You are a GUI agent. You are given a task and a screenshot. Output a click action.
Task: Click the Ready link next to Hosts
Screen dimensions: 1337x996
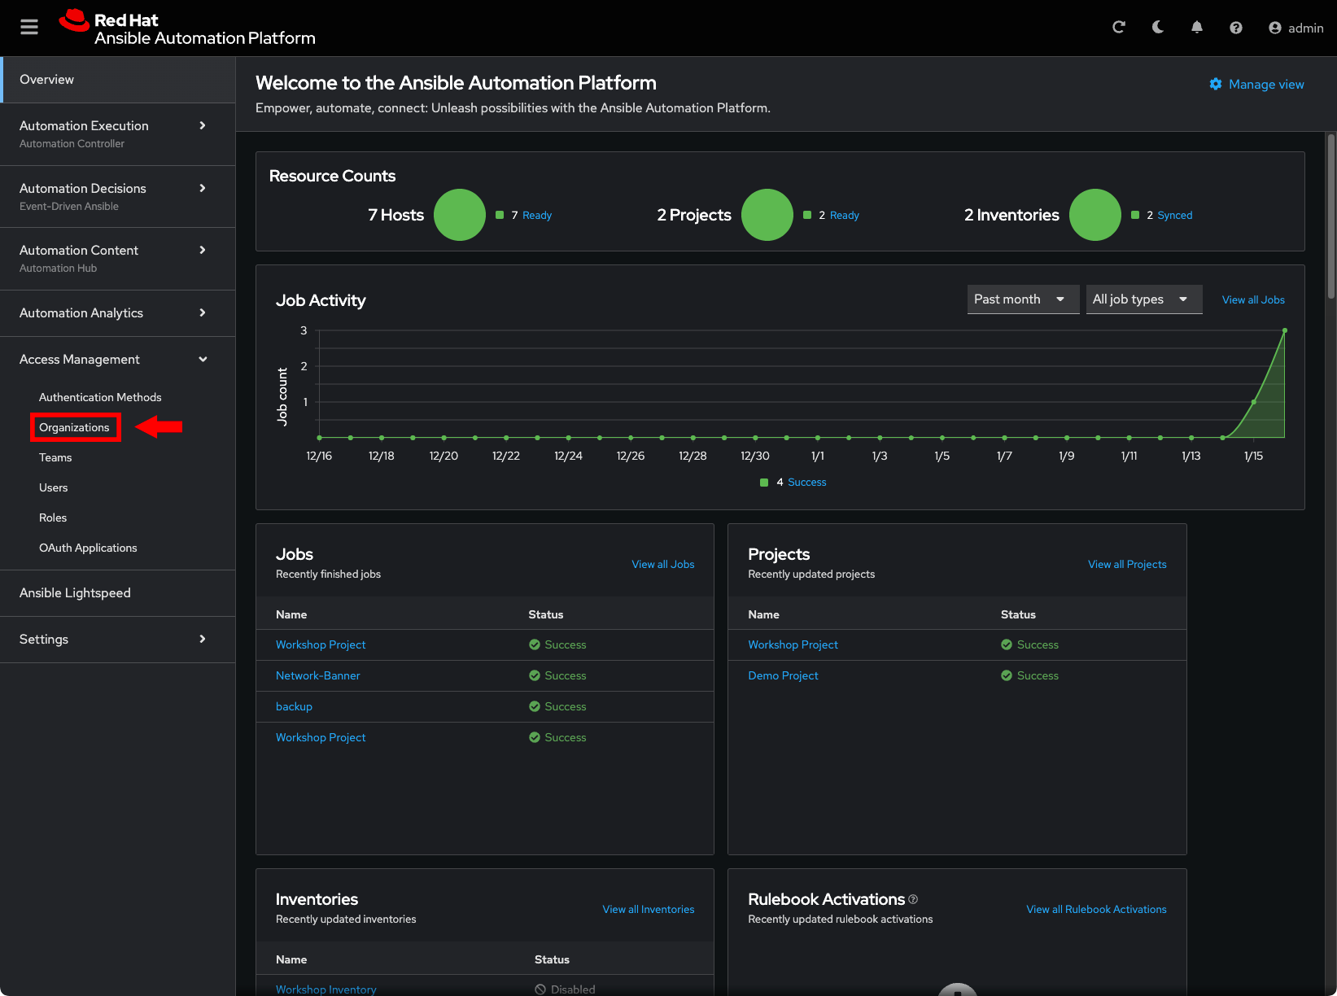point(537,216)
